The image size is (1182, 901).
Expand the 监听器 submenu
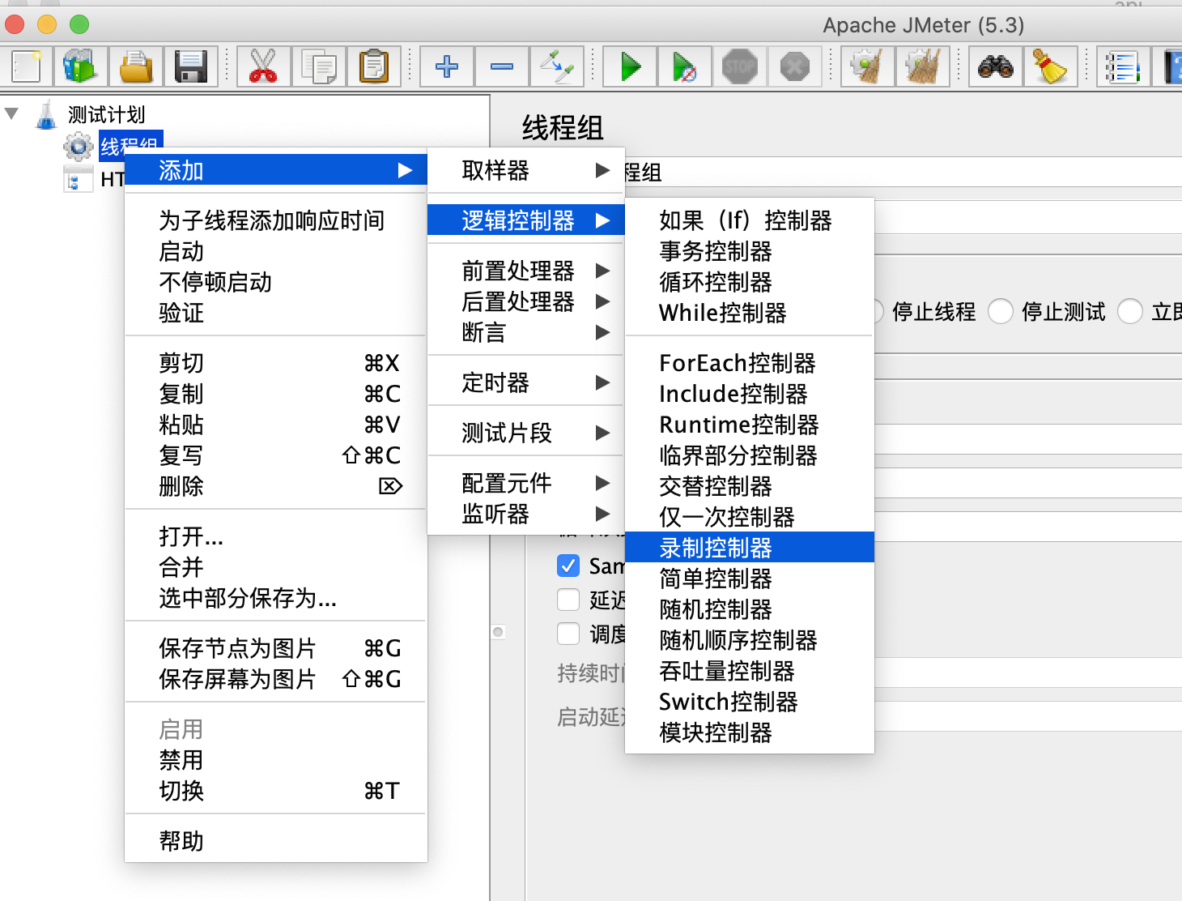click(x=526, y=514)
